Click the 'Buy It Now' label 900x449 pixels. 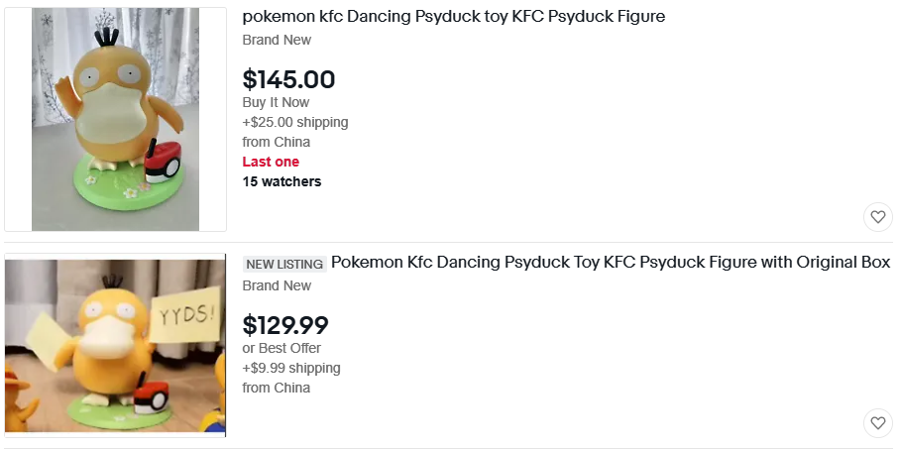click(x=276, y=102)
